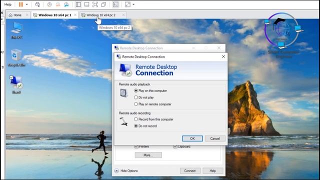The image size is (320, 180).
Task: Close the Windows 10 x64 pc 1 tab
Action: [75, 15]
